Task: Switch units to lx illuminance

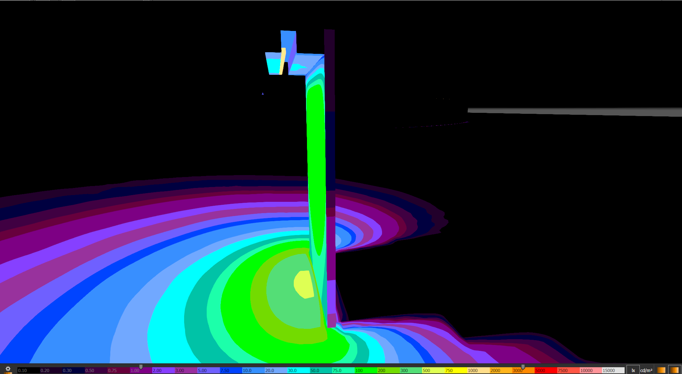Action: point(633,370)
